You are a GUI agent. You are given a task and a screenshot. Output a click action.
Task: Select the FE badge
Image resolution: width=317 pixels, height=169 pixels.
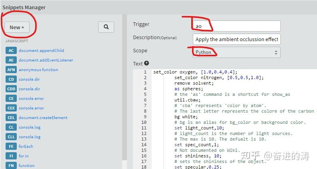(x=11, y=146)
